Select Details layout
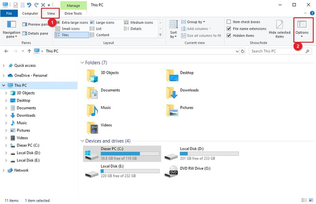Screen dimensions: 316x204 pyautogui.click(x=133, y=29)
